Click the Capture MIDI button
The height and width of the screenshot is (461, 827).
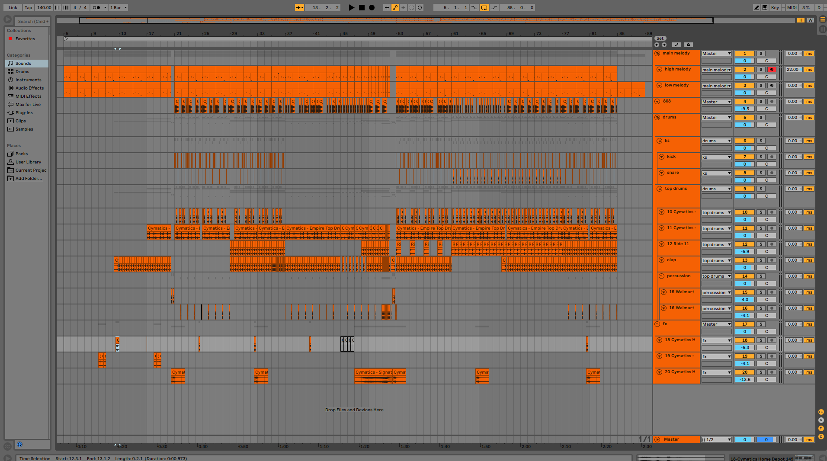point(411,7)
